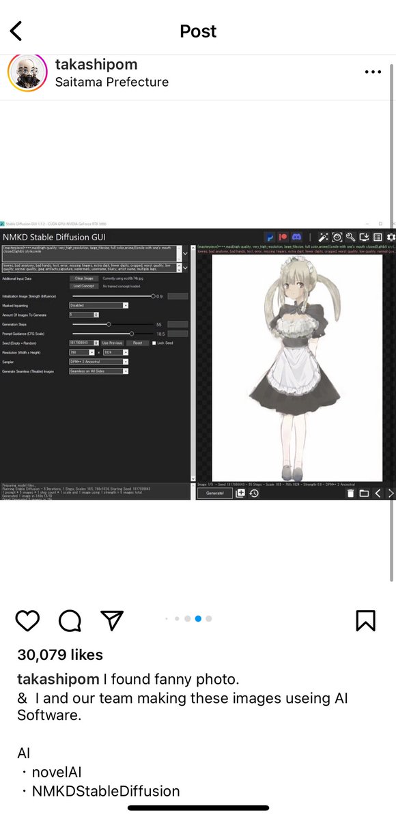Open the installer download icon in NMKD toolbar
The image size is (396, 819).
[x=364, y=237]
